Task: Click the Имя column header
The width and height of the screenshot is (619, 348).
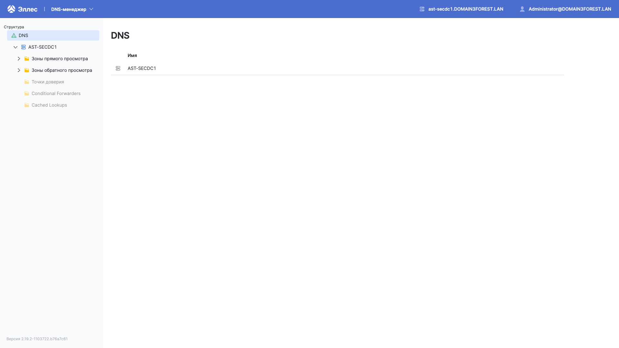Action: (x=132, y=55)
